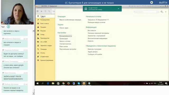Open Skype from the taskbar
This screenshot has height=95, width=169.
tap(79, 83)
